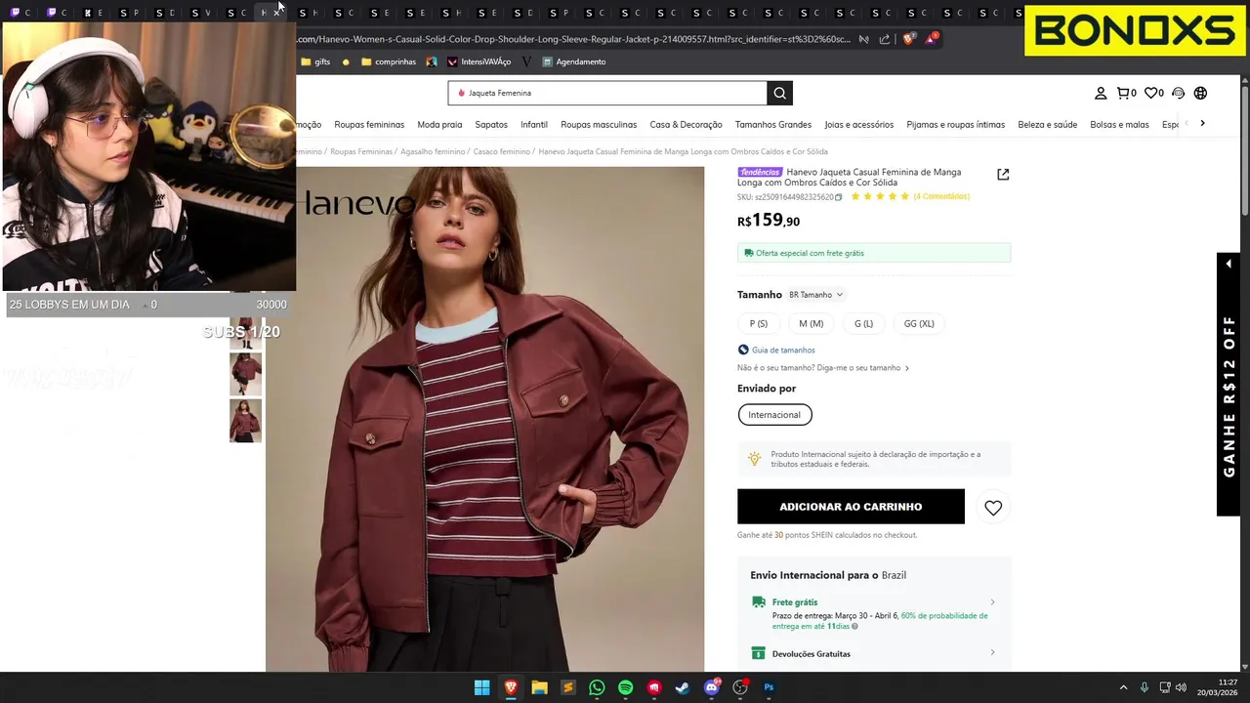Open the (4 Comentários) reviews link
The image size is (1250, 703).
(x=941, y=197)
